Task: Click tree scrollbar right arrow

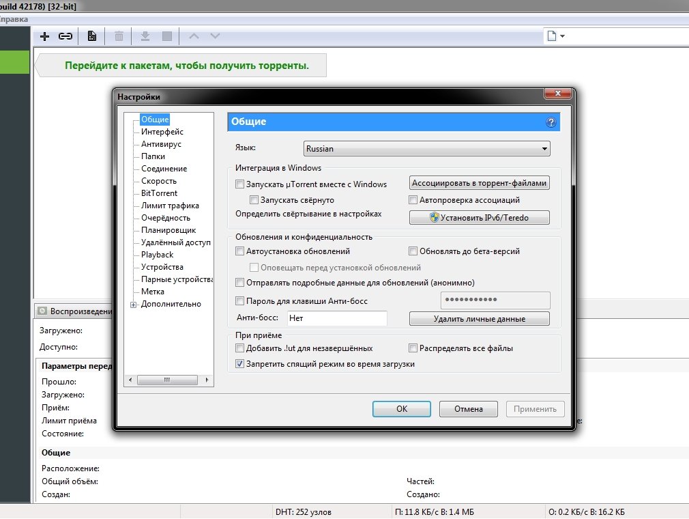Action: (x=207, y=380)
